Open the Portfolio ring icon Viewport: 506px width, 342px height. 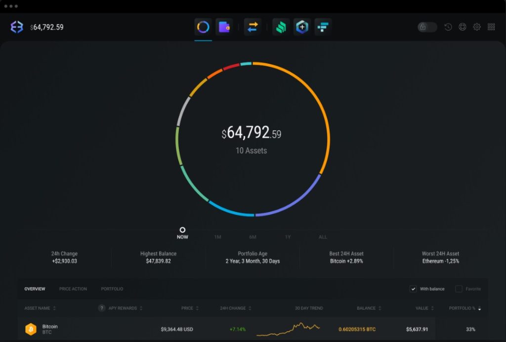pos(203,27)
